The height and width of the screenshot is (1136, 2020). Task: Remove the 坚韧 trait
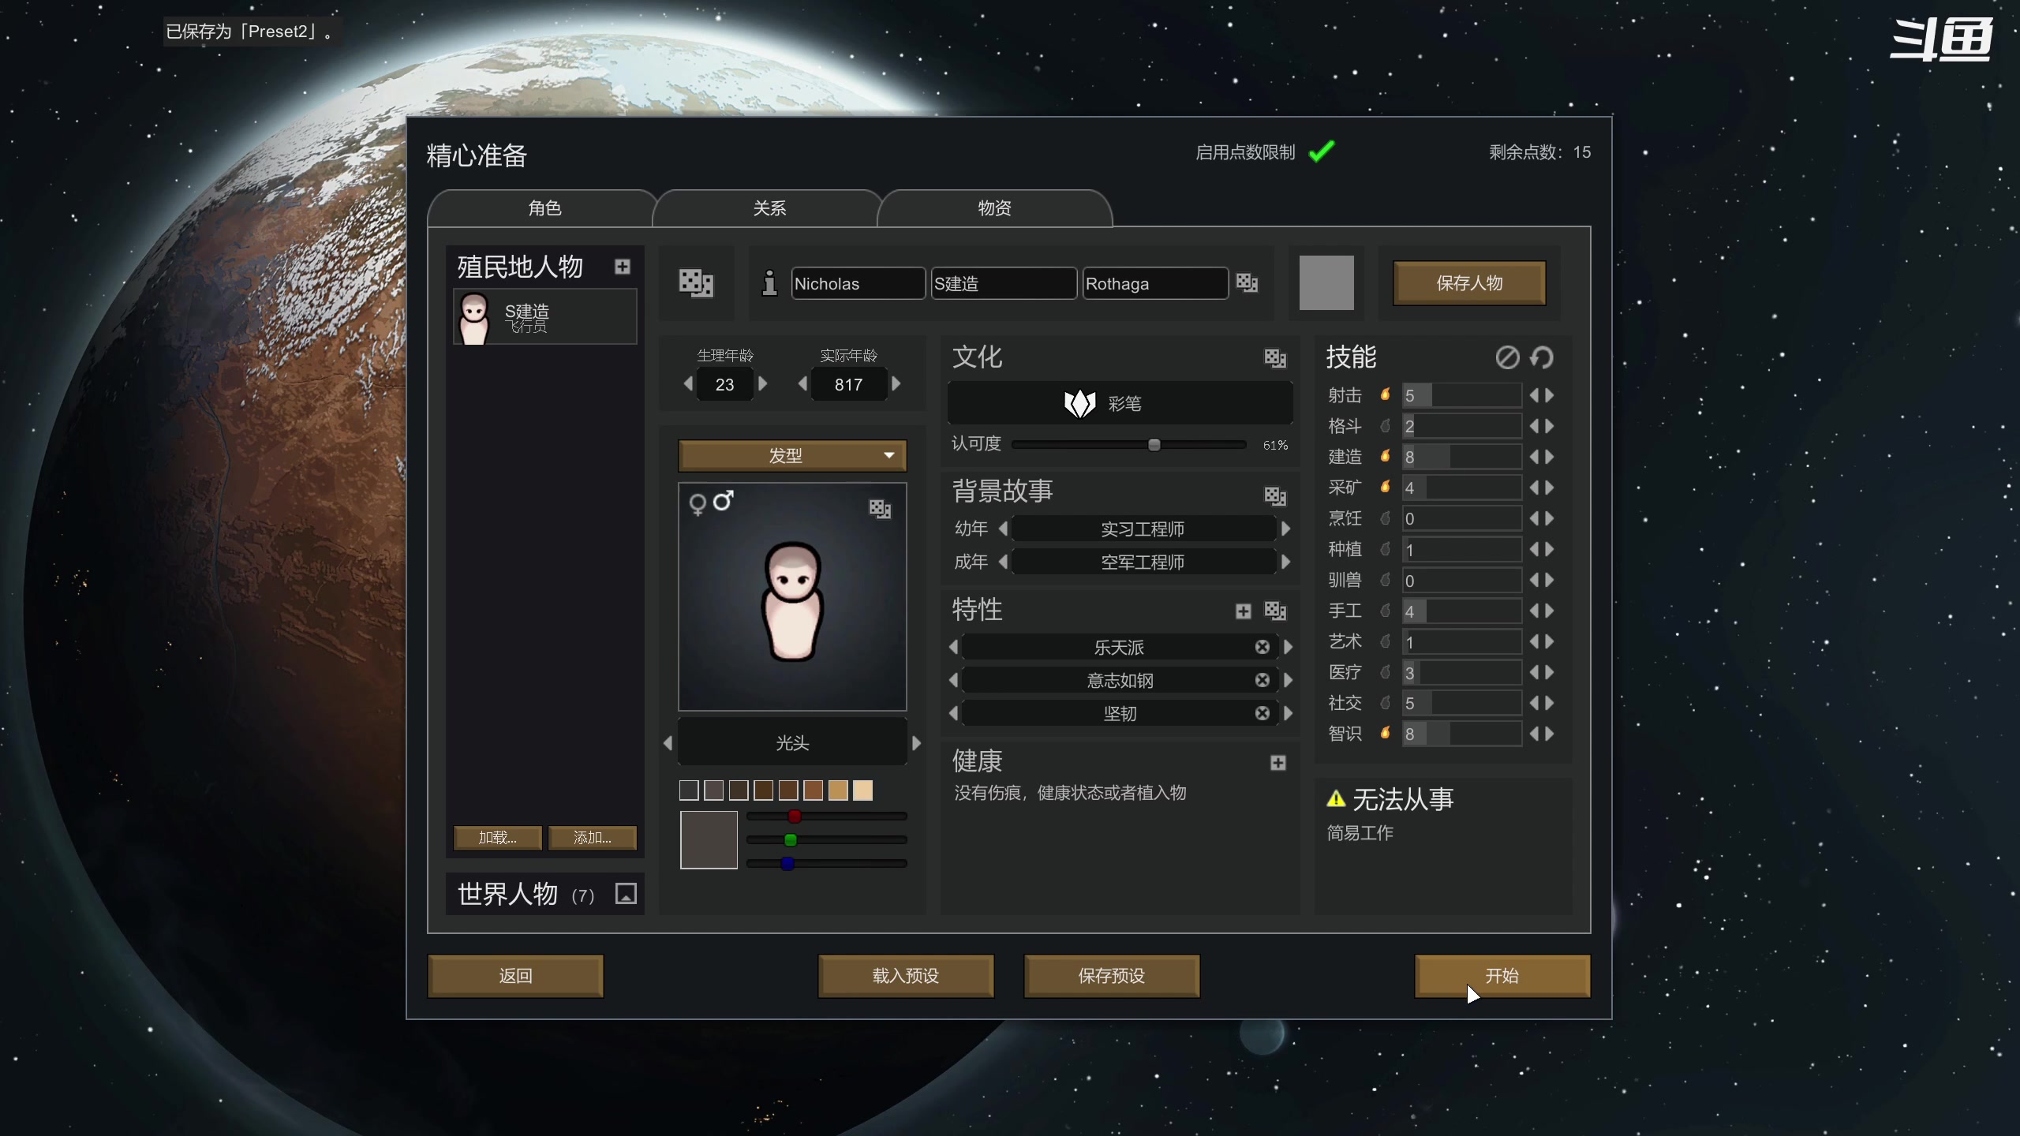point(1262,713)
